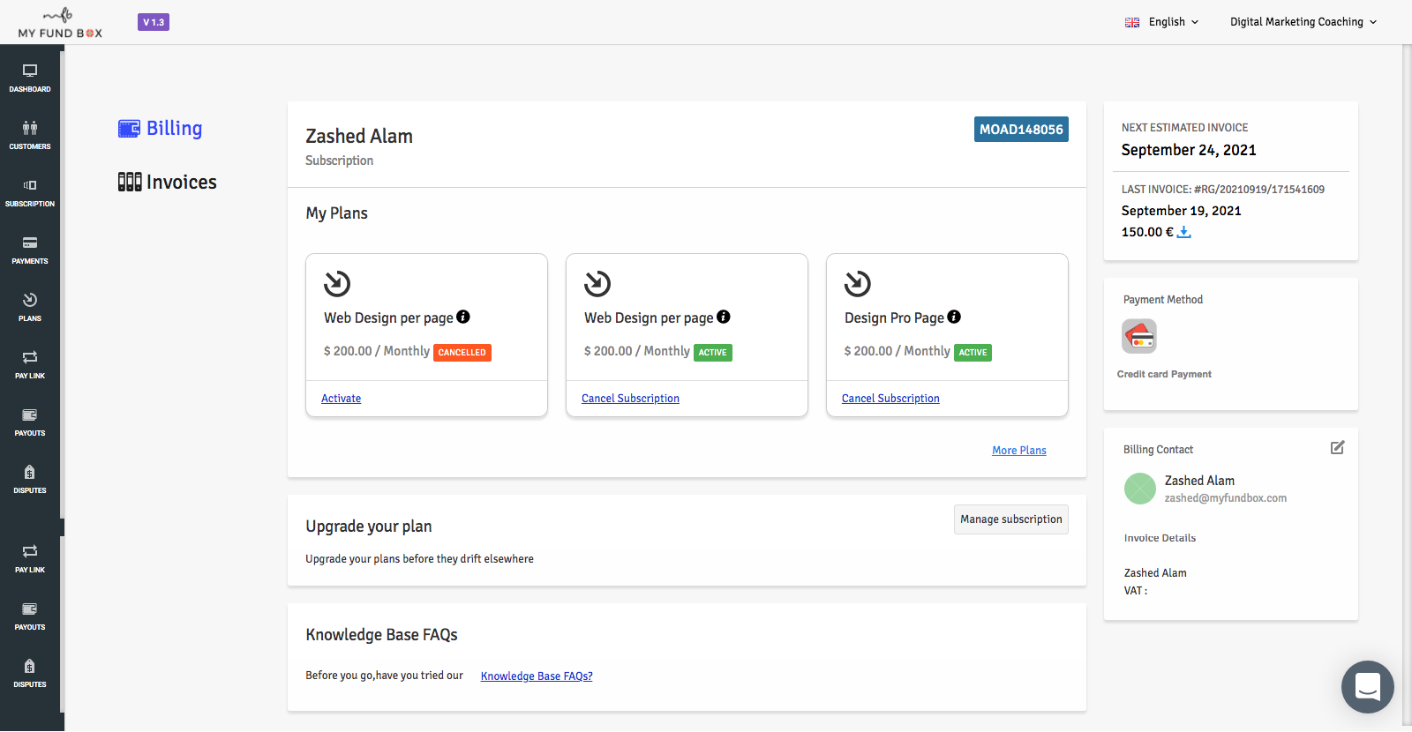This screenshot has width=1412, height=732.
Task: Show info icon for Design Pro Page
Action: (954, 317)
